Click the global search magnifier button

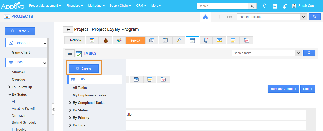[252, 6]
